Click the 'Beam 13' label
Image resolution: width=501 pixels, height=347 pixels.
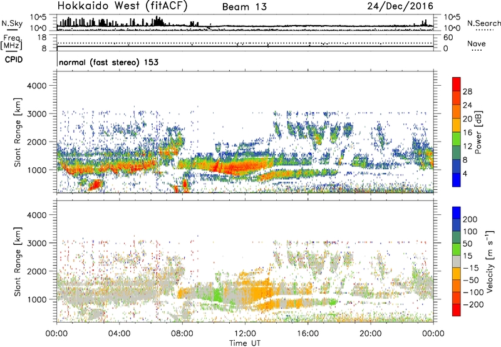(x=244, y=7)
